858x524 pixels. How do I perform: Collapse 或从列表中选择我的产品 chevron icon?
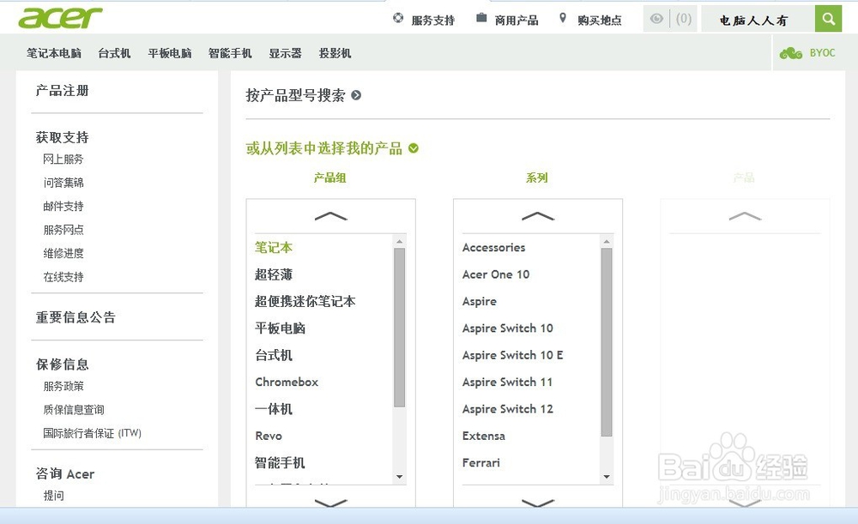414,148
